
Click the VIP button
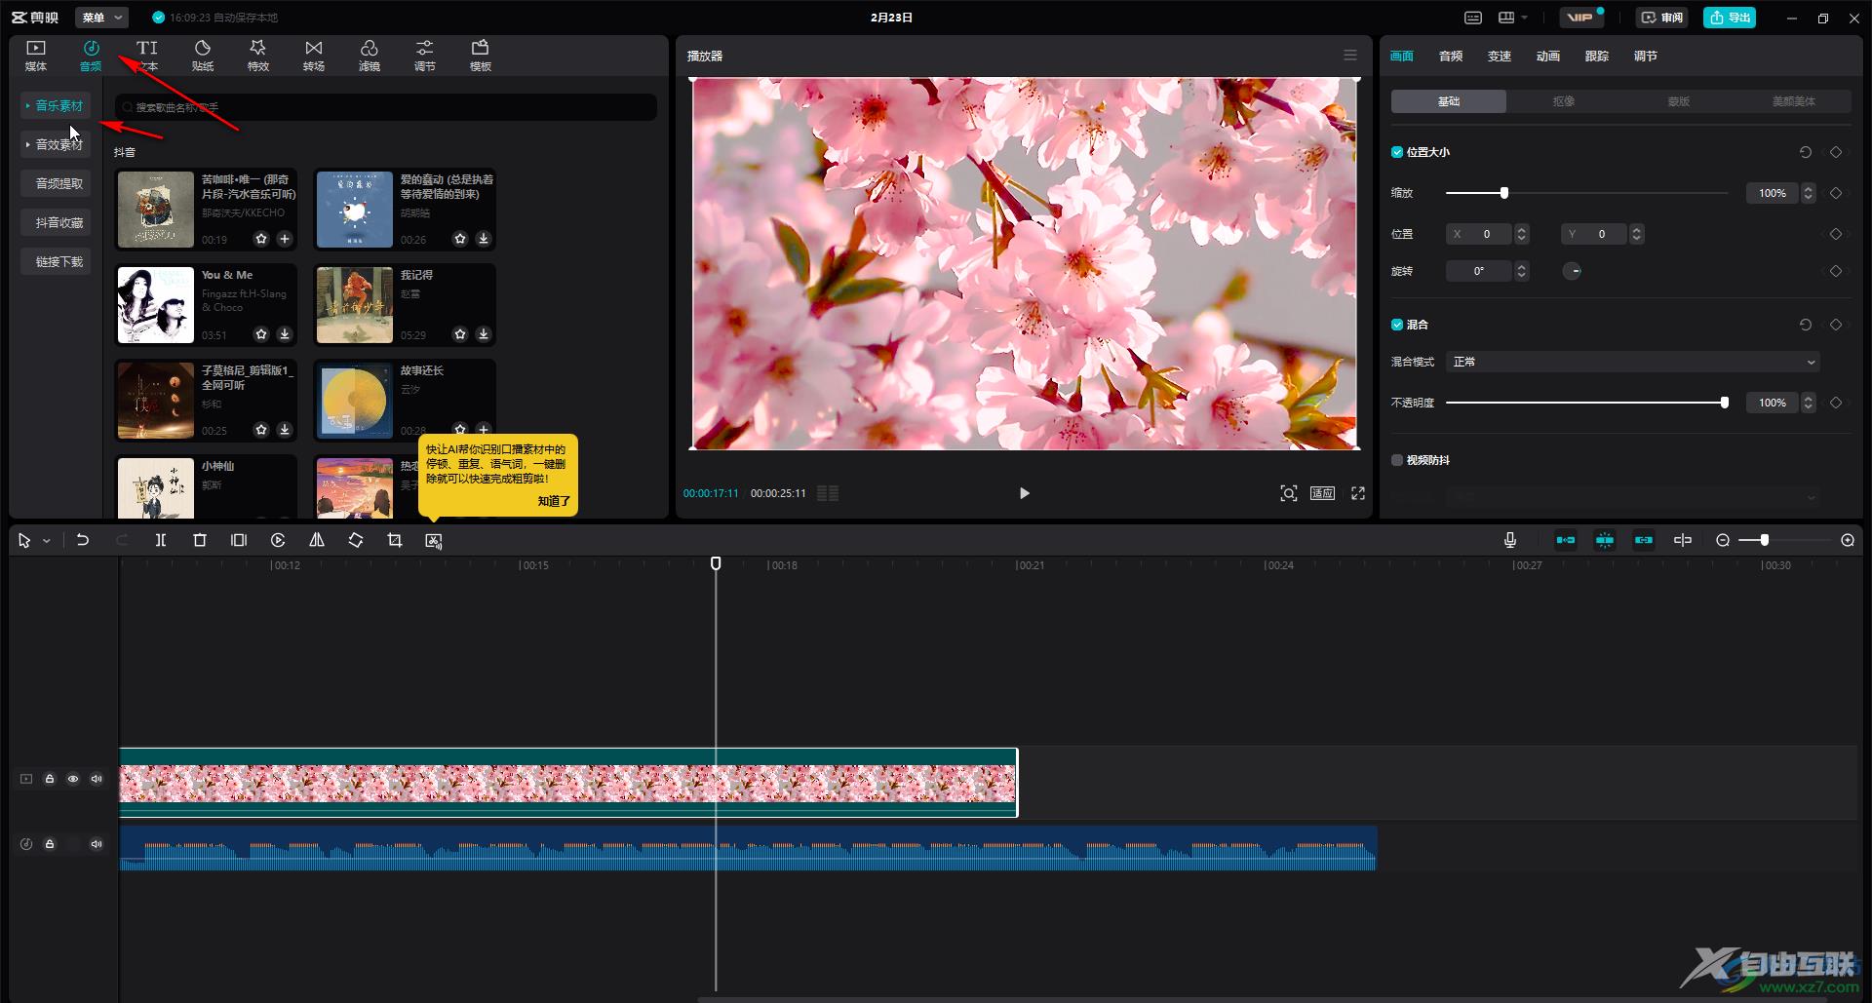1581,18
